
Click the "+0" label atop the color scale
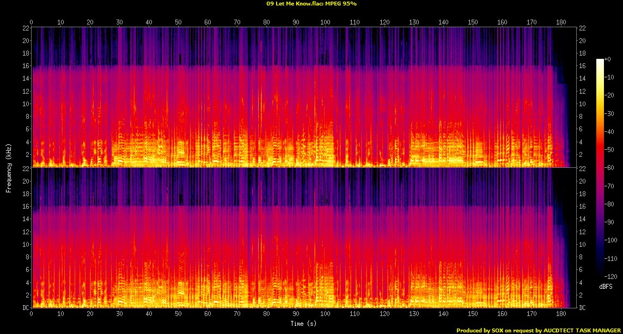[608, 59]
